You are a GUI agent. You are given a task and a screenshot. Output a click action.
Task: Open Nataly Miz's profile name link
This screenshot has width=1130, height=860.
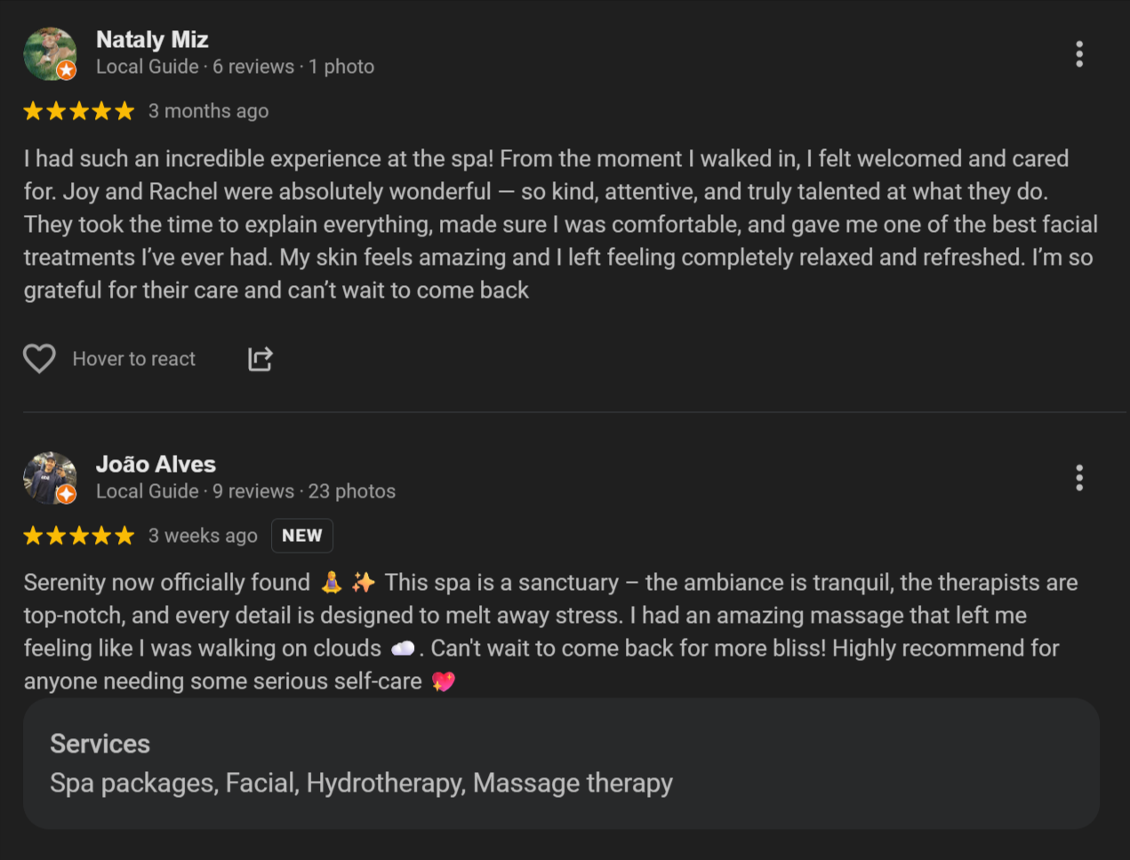[152, 40]
